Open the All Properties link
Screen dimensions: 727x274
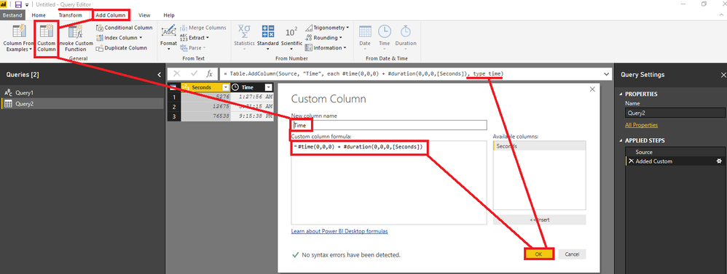641,125
